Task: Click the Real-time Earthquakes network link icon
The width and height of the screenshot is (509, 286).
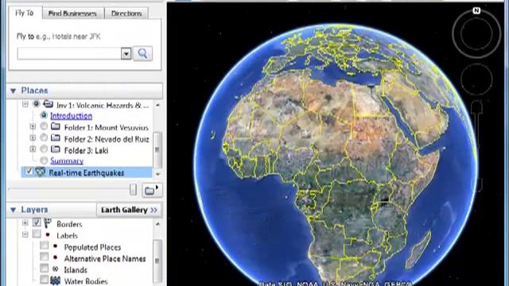Action: [41, 172]
